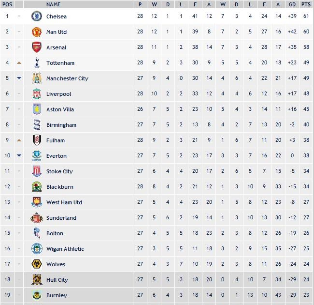Click Tottenham's up movement arrow
Screen dimensions: 314x305
coord(19,63)
